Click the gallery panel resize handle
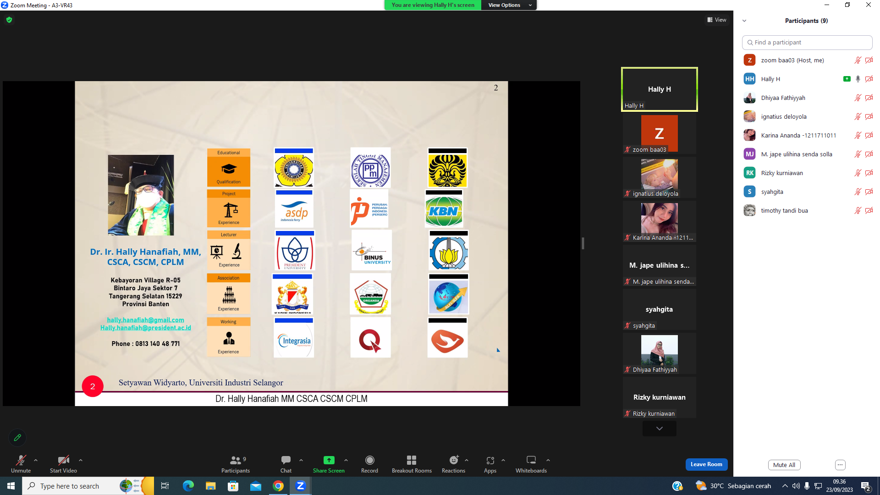This screenshot has height=495, width=880. 583,243
